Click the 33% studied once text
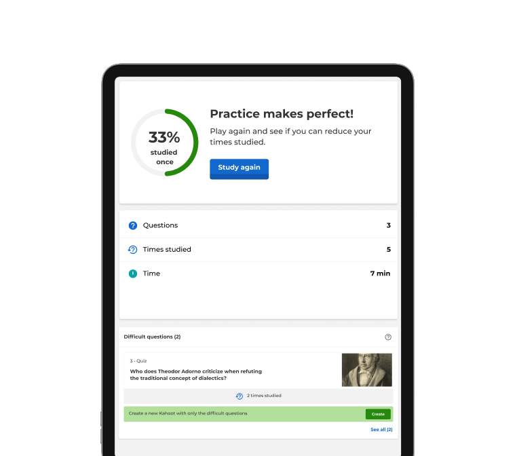 pyautogui.click(x=164, y=147)
